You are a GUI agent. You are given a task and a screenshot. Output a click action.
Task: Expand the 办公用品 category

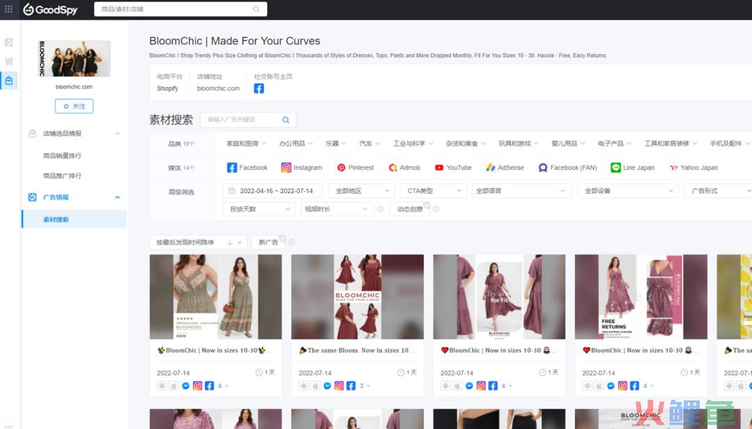click(296, 143)
